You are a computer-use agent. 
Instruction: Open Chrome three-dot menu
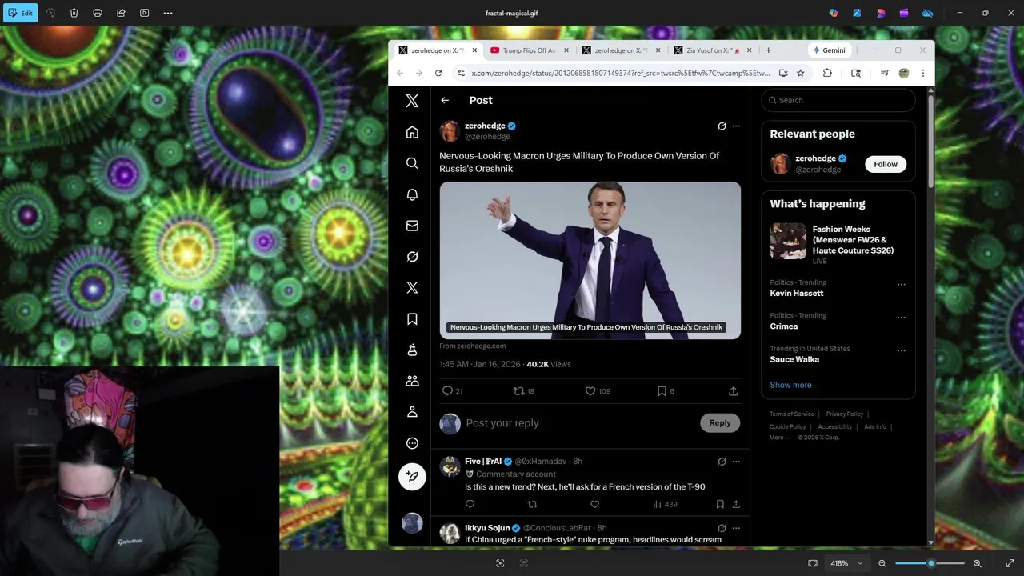[922, 73]
